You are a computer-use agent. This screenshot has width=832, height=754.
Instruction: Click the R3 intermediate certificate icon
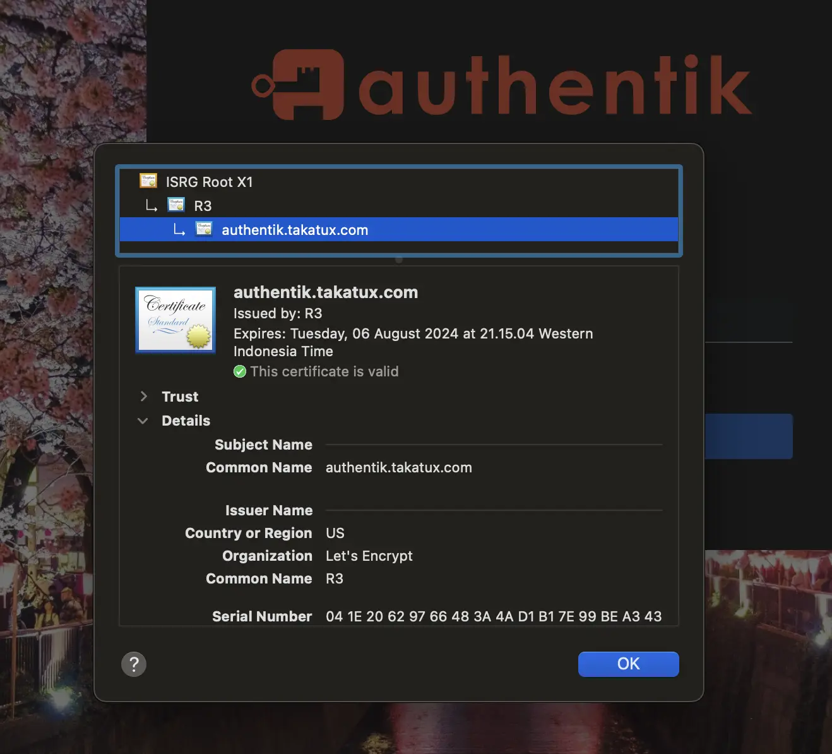(176, 205)
